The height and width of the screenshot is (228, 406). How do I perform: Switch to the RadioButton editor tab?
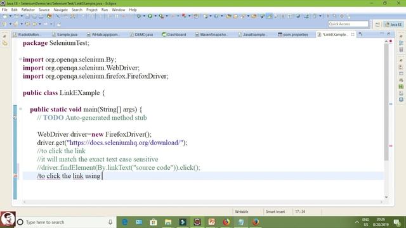[27, 34]
